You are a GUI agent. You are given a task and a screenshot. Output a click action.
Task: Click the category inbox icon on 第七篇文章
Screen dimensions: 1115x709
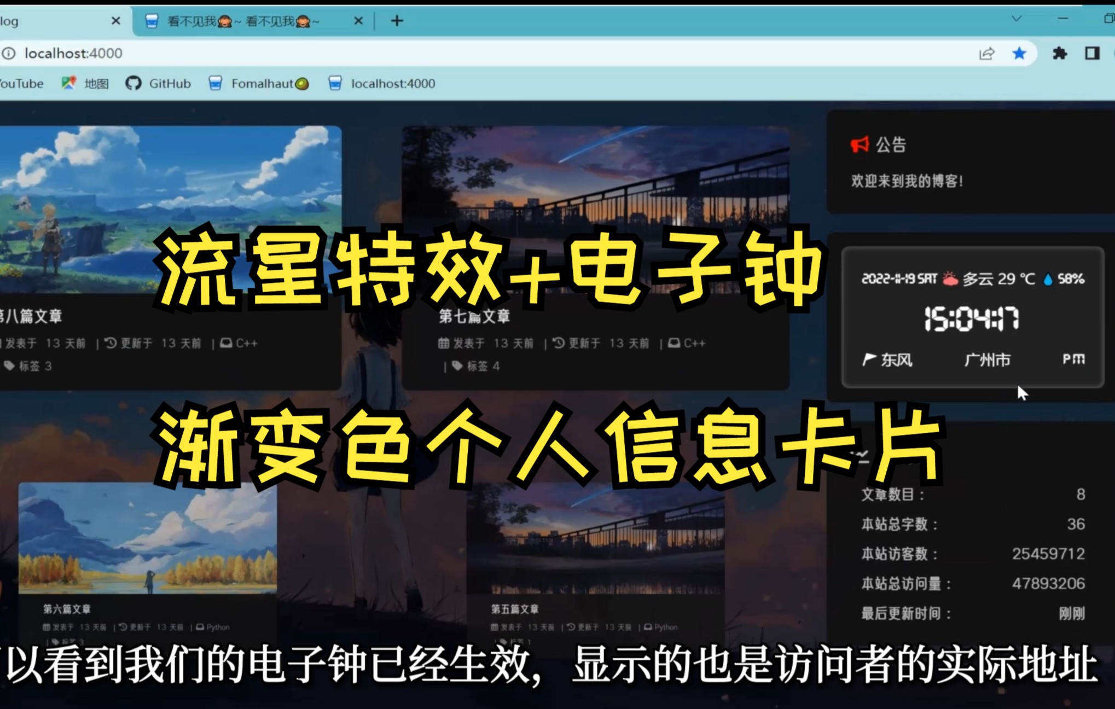coord(674,343)
